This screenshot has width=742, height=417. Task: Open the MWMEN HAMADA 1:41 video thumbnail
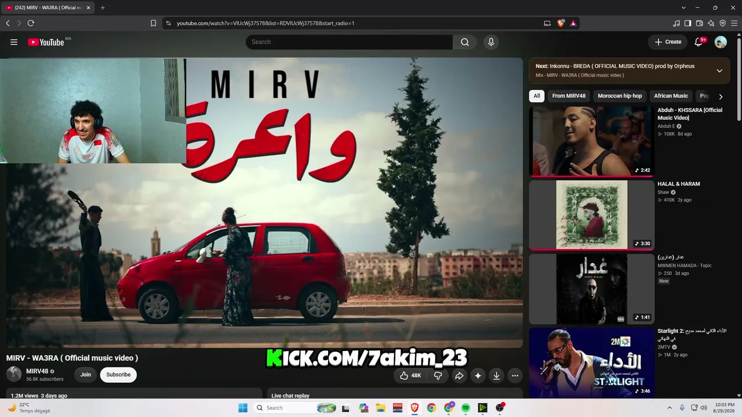591,289
